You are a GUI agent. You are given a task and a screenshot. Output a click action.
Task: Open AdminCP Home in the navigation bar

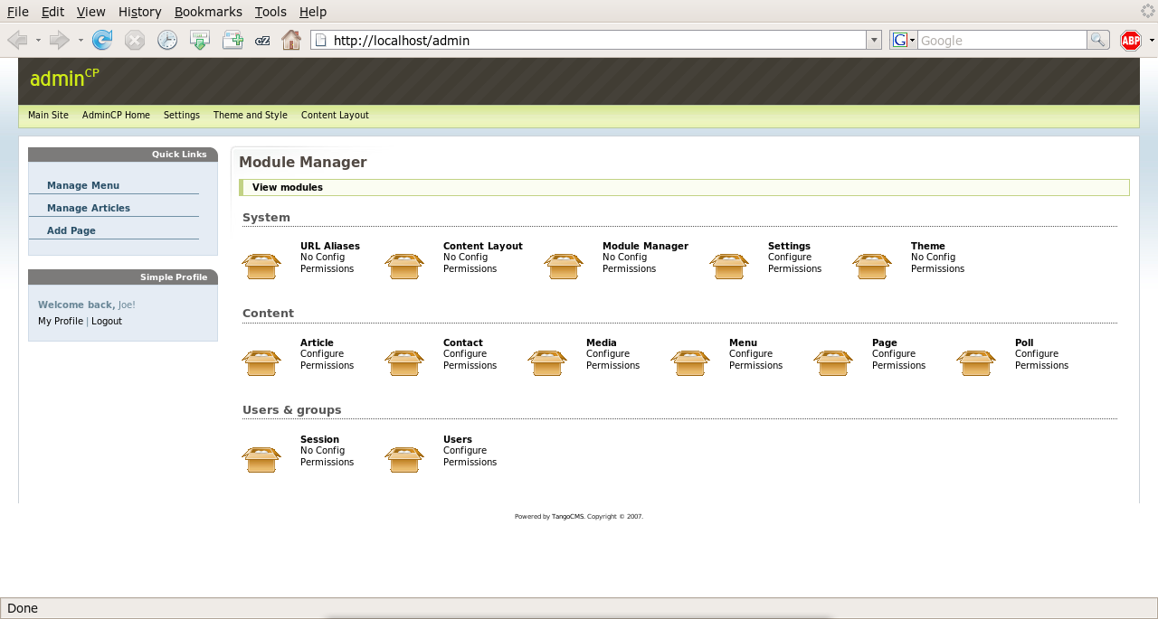click(116, 116)
